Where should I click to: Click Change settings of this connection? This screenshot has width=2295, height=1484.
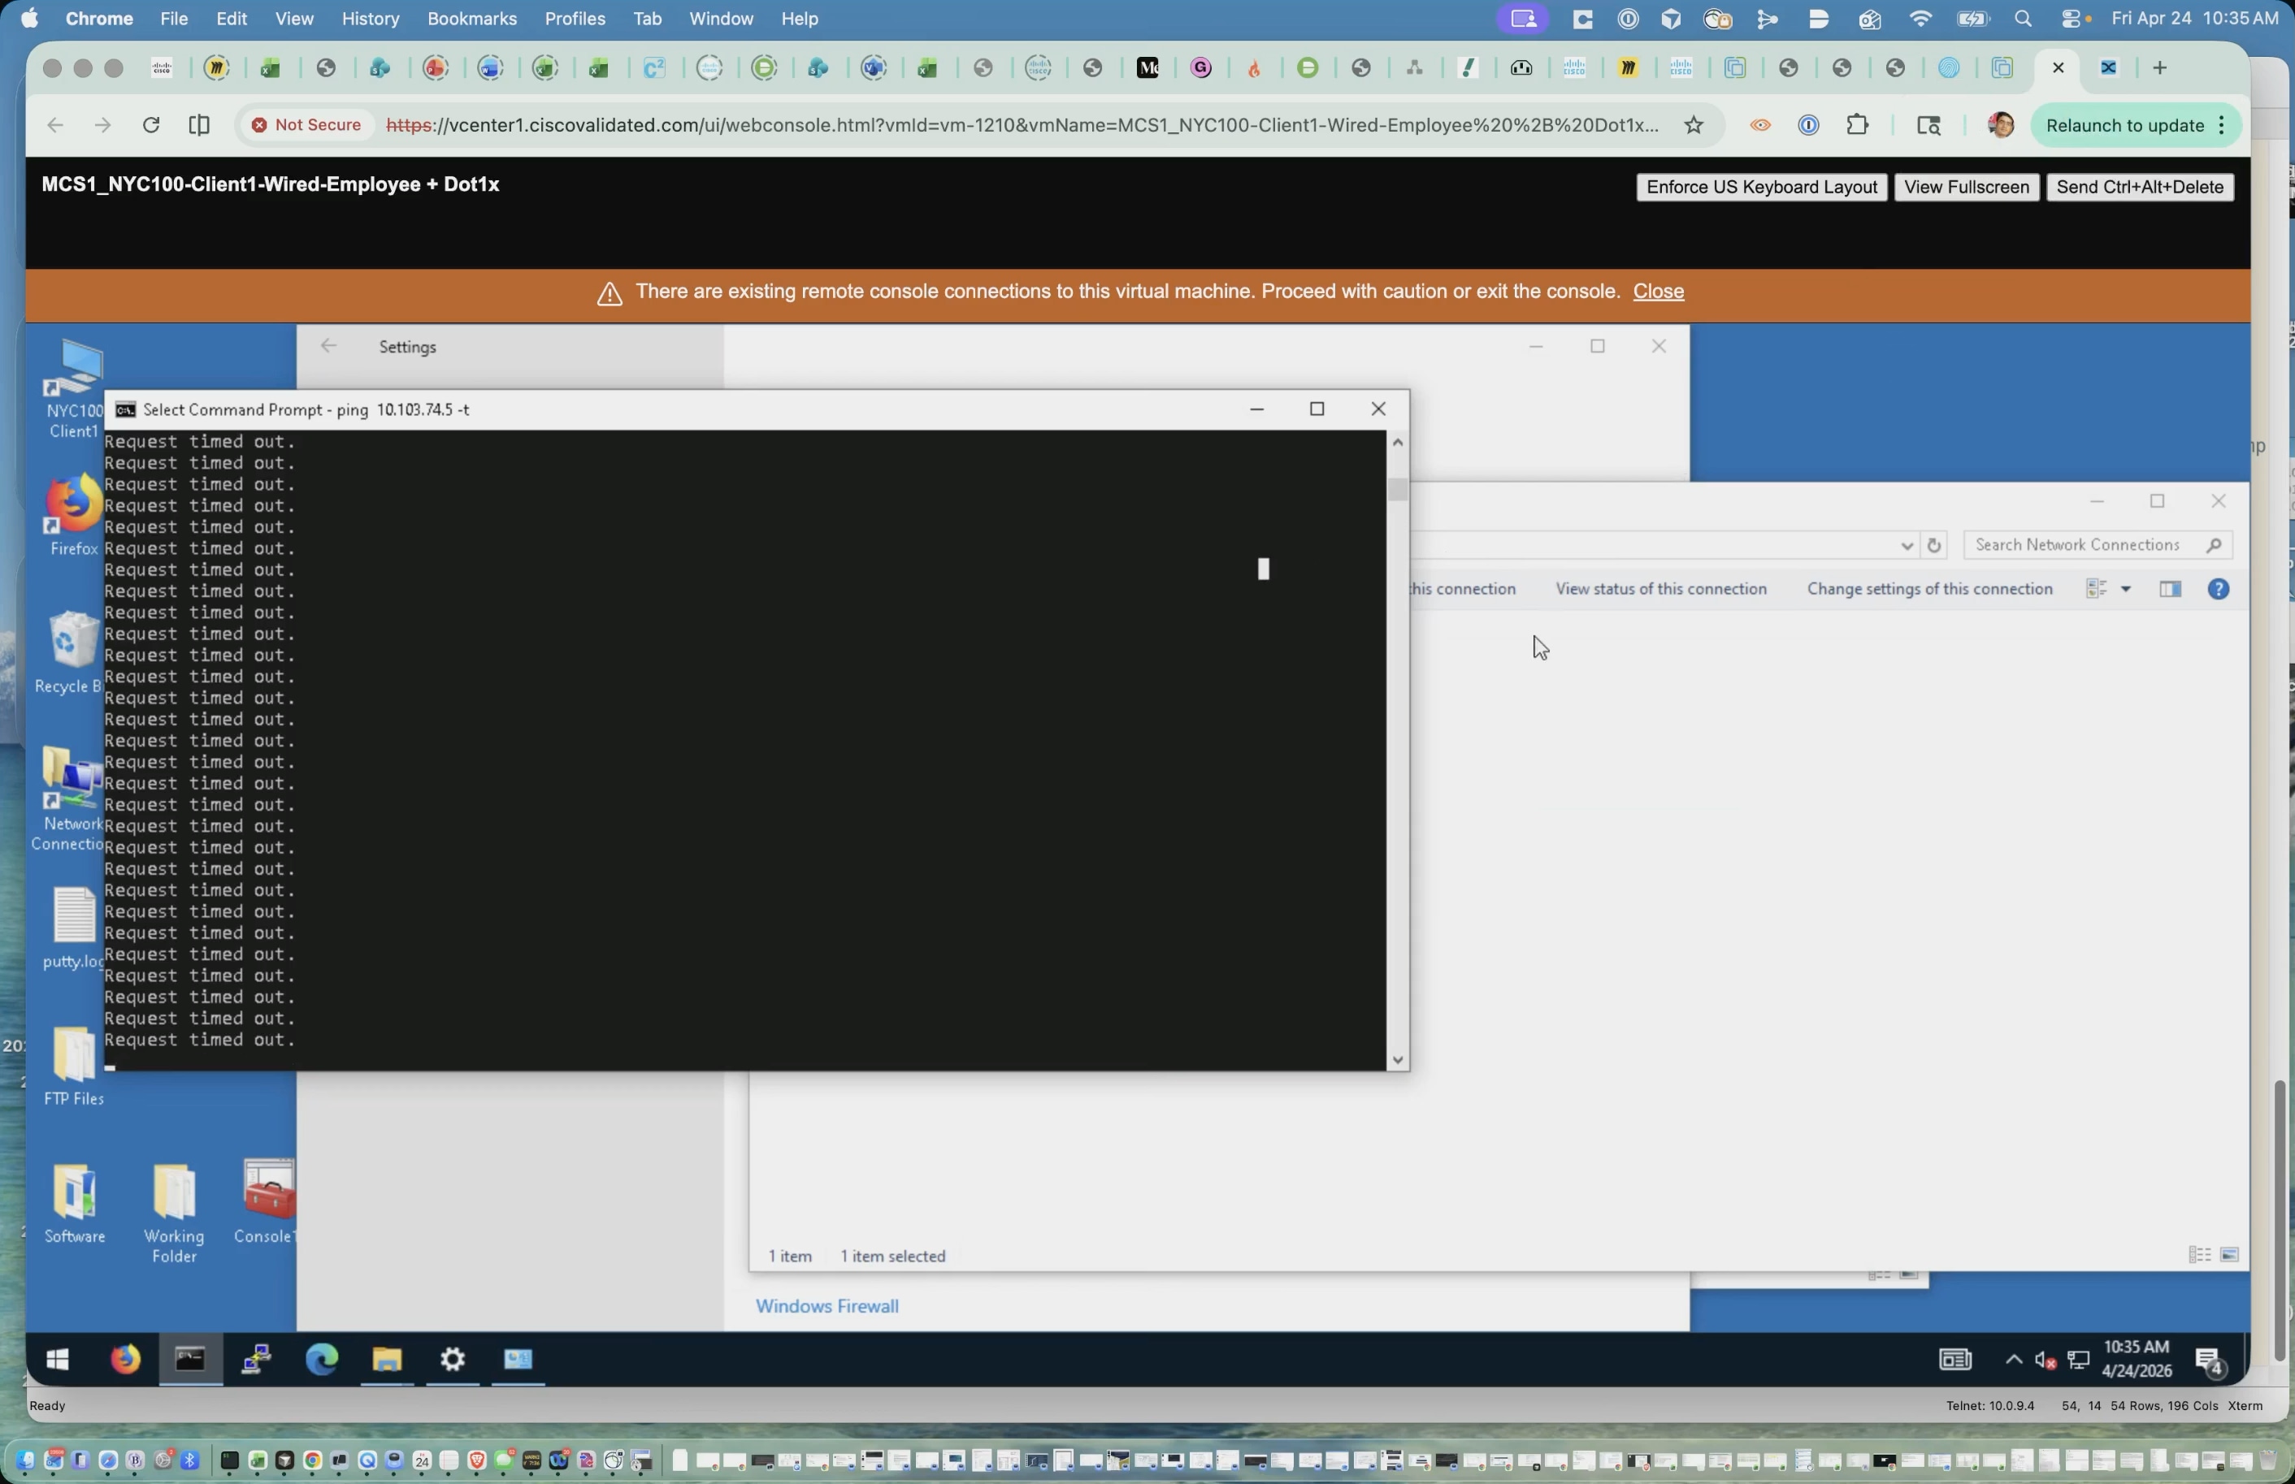click(x=1929, y=589)
